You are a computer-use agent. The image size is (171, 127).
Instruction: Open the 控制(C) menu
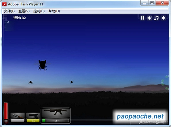tap(39, 11)
